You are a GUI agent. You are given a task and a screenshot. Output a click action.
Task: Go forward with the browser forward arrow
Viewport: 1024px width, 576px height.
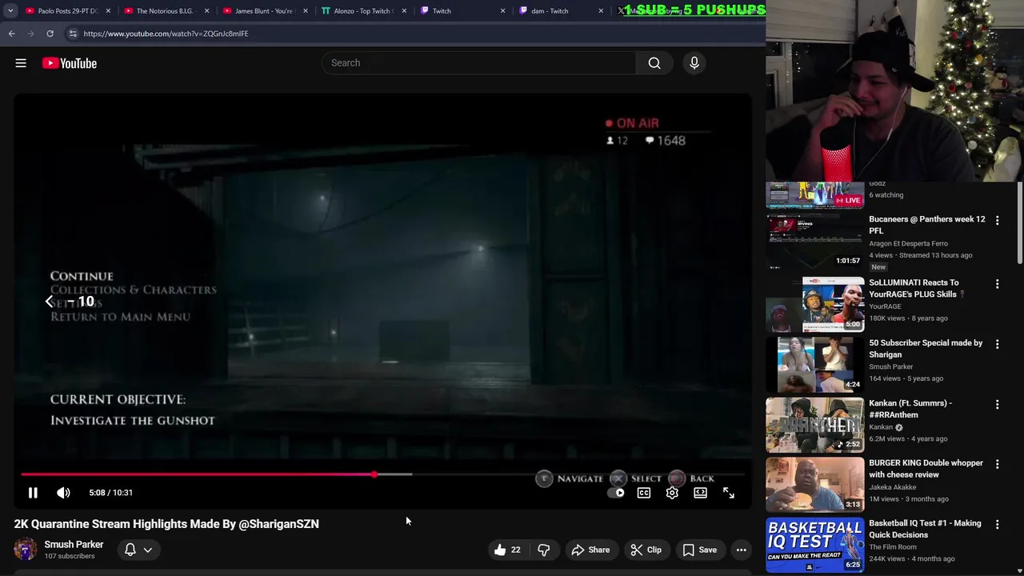pyautogui.click(x=30, y=34)
